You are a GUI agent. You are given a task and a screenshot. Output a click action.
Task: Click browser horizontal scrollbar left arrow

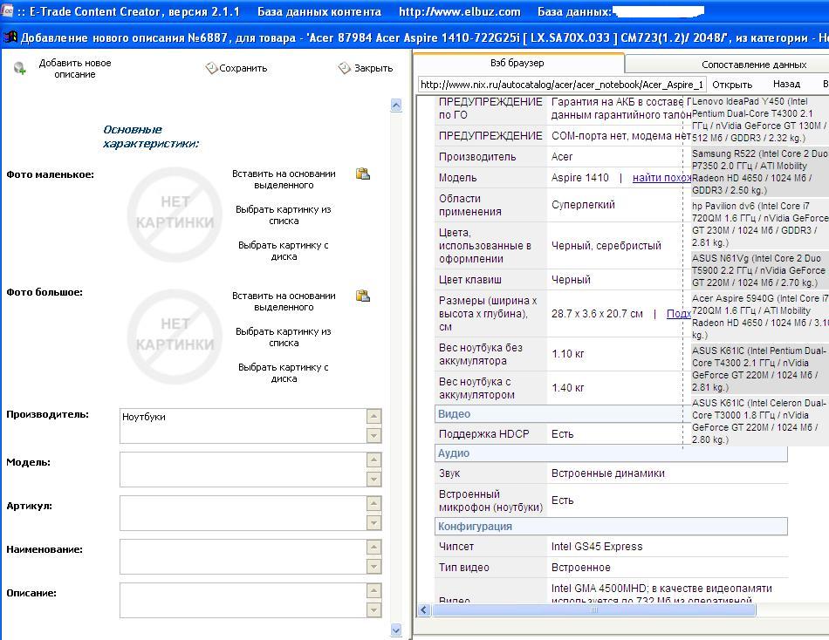[x=423, y=609]
